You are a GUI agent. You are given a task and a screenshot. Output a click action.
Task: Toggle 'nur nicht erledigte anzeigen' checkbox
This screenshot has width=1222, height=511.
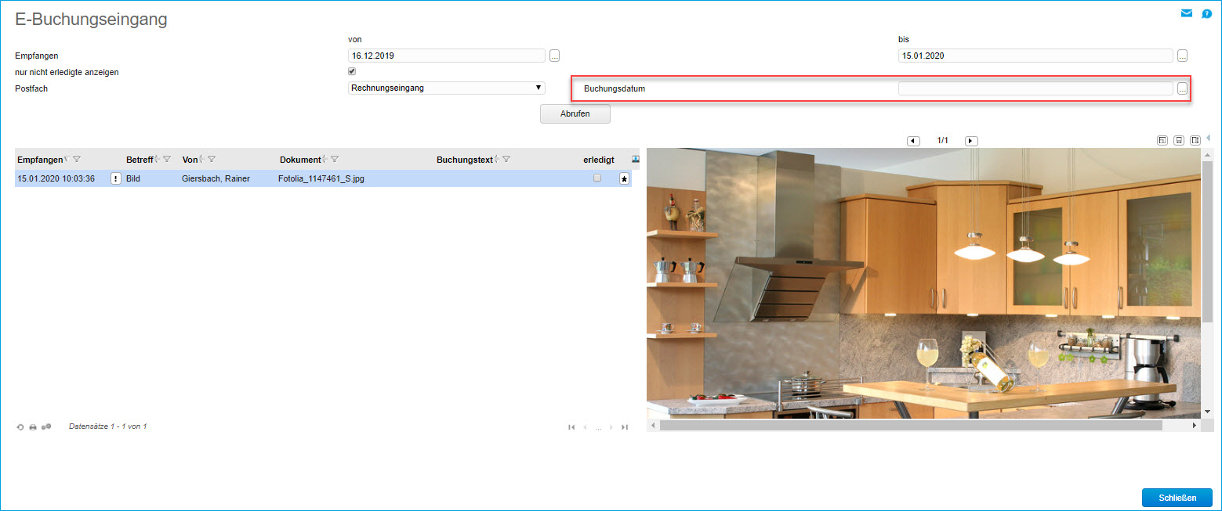352,71
